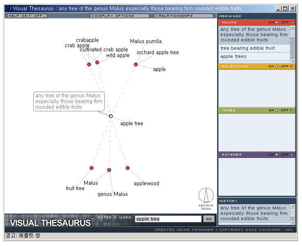
Task: Select 'orchard apple tree' in the graph
Action: tap(158, 53)
